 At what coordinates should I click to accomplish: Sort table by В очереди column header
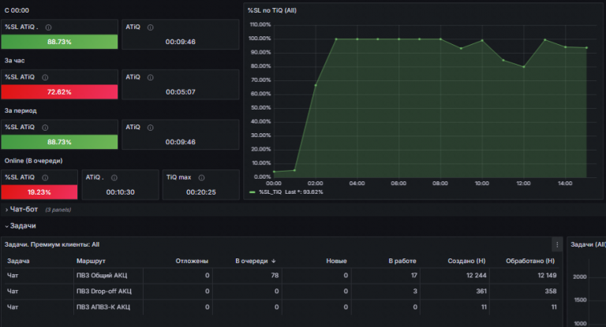point(252,262)
